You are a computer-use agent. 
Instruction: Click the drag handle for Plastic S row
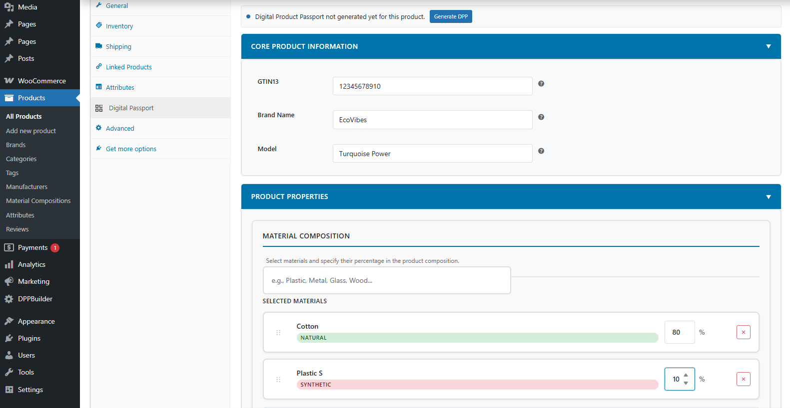[278, 380]
